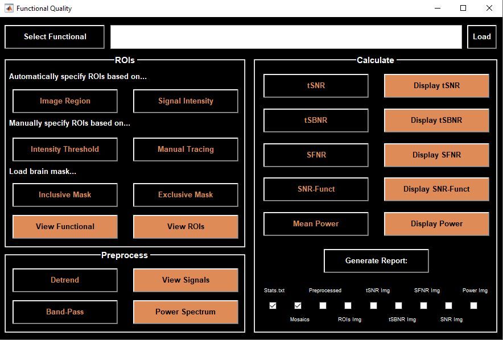This screenshot has width=503, height=340.
Task: Load an Exclusive Mask
Action: (185, 195)
